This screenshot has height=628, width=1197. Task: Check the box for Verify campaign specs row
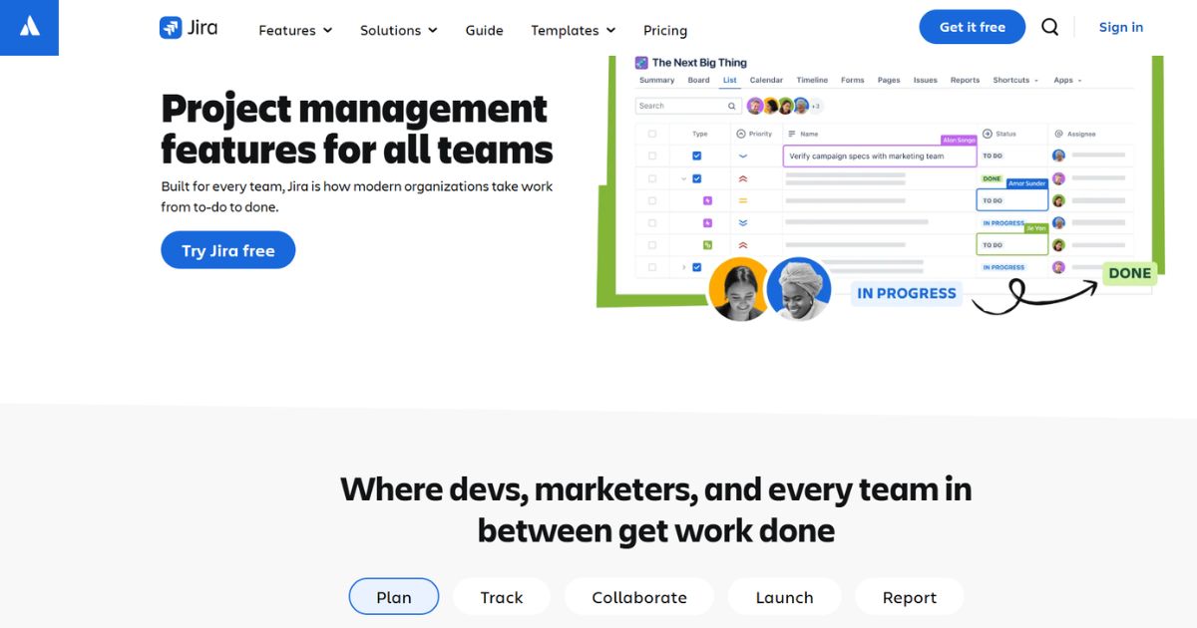pyautogui.click(x=652, y=156)
